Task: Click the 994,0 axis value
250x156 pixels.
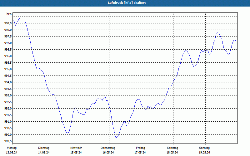Action: tap(8, 82)
